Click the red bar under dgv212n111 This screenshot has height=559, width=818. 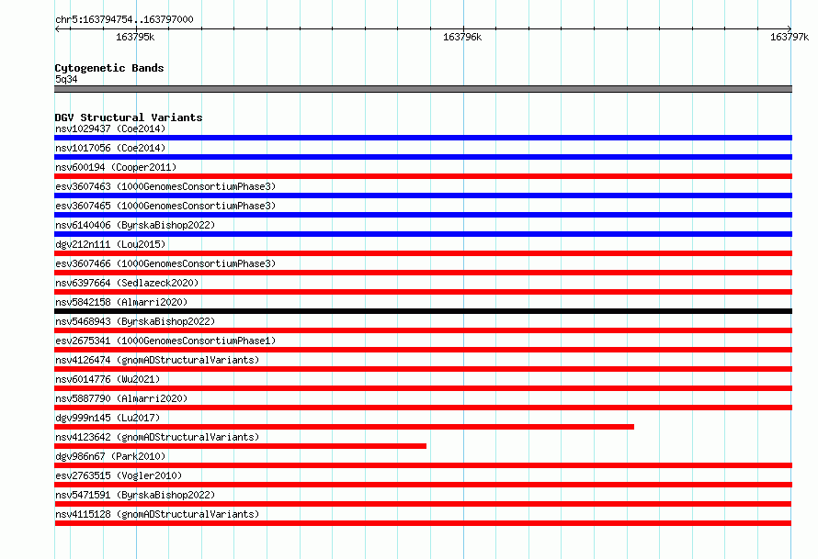tap(423, 253)
